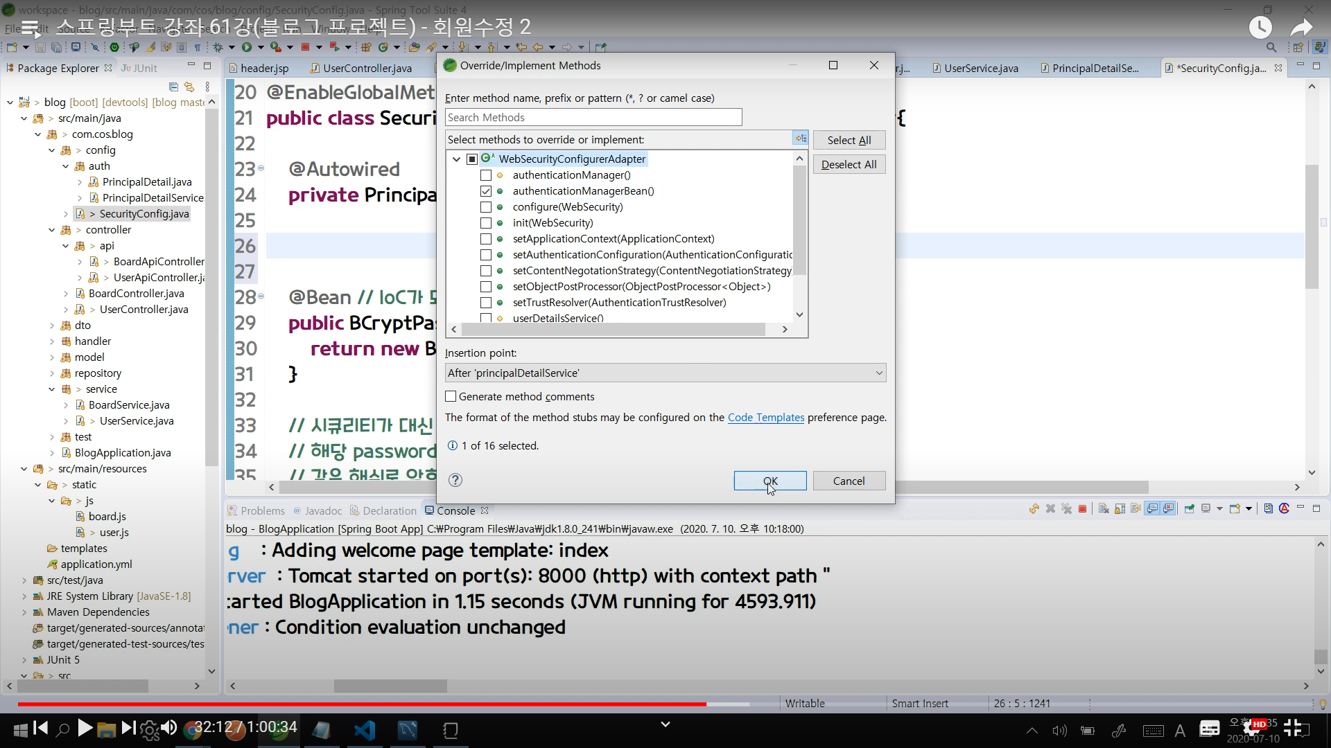Terminate the console via red square
The height and width of the screenshot is (748, 1331).
[1082, 509]
